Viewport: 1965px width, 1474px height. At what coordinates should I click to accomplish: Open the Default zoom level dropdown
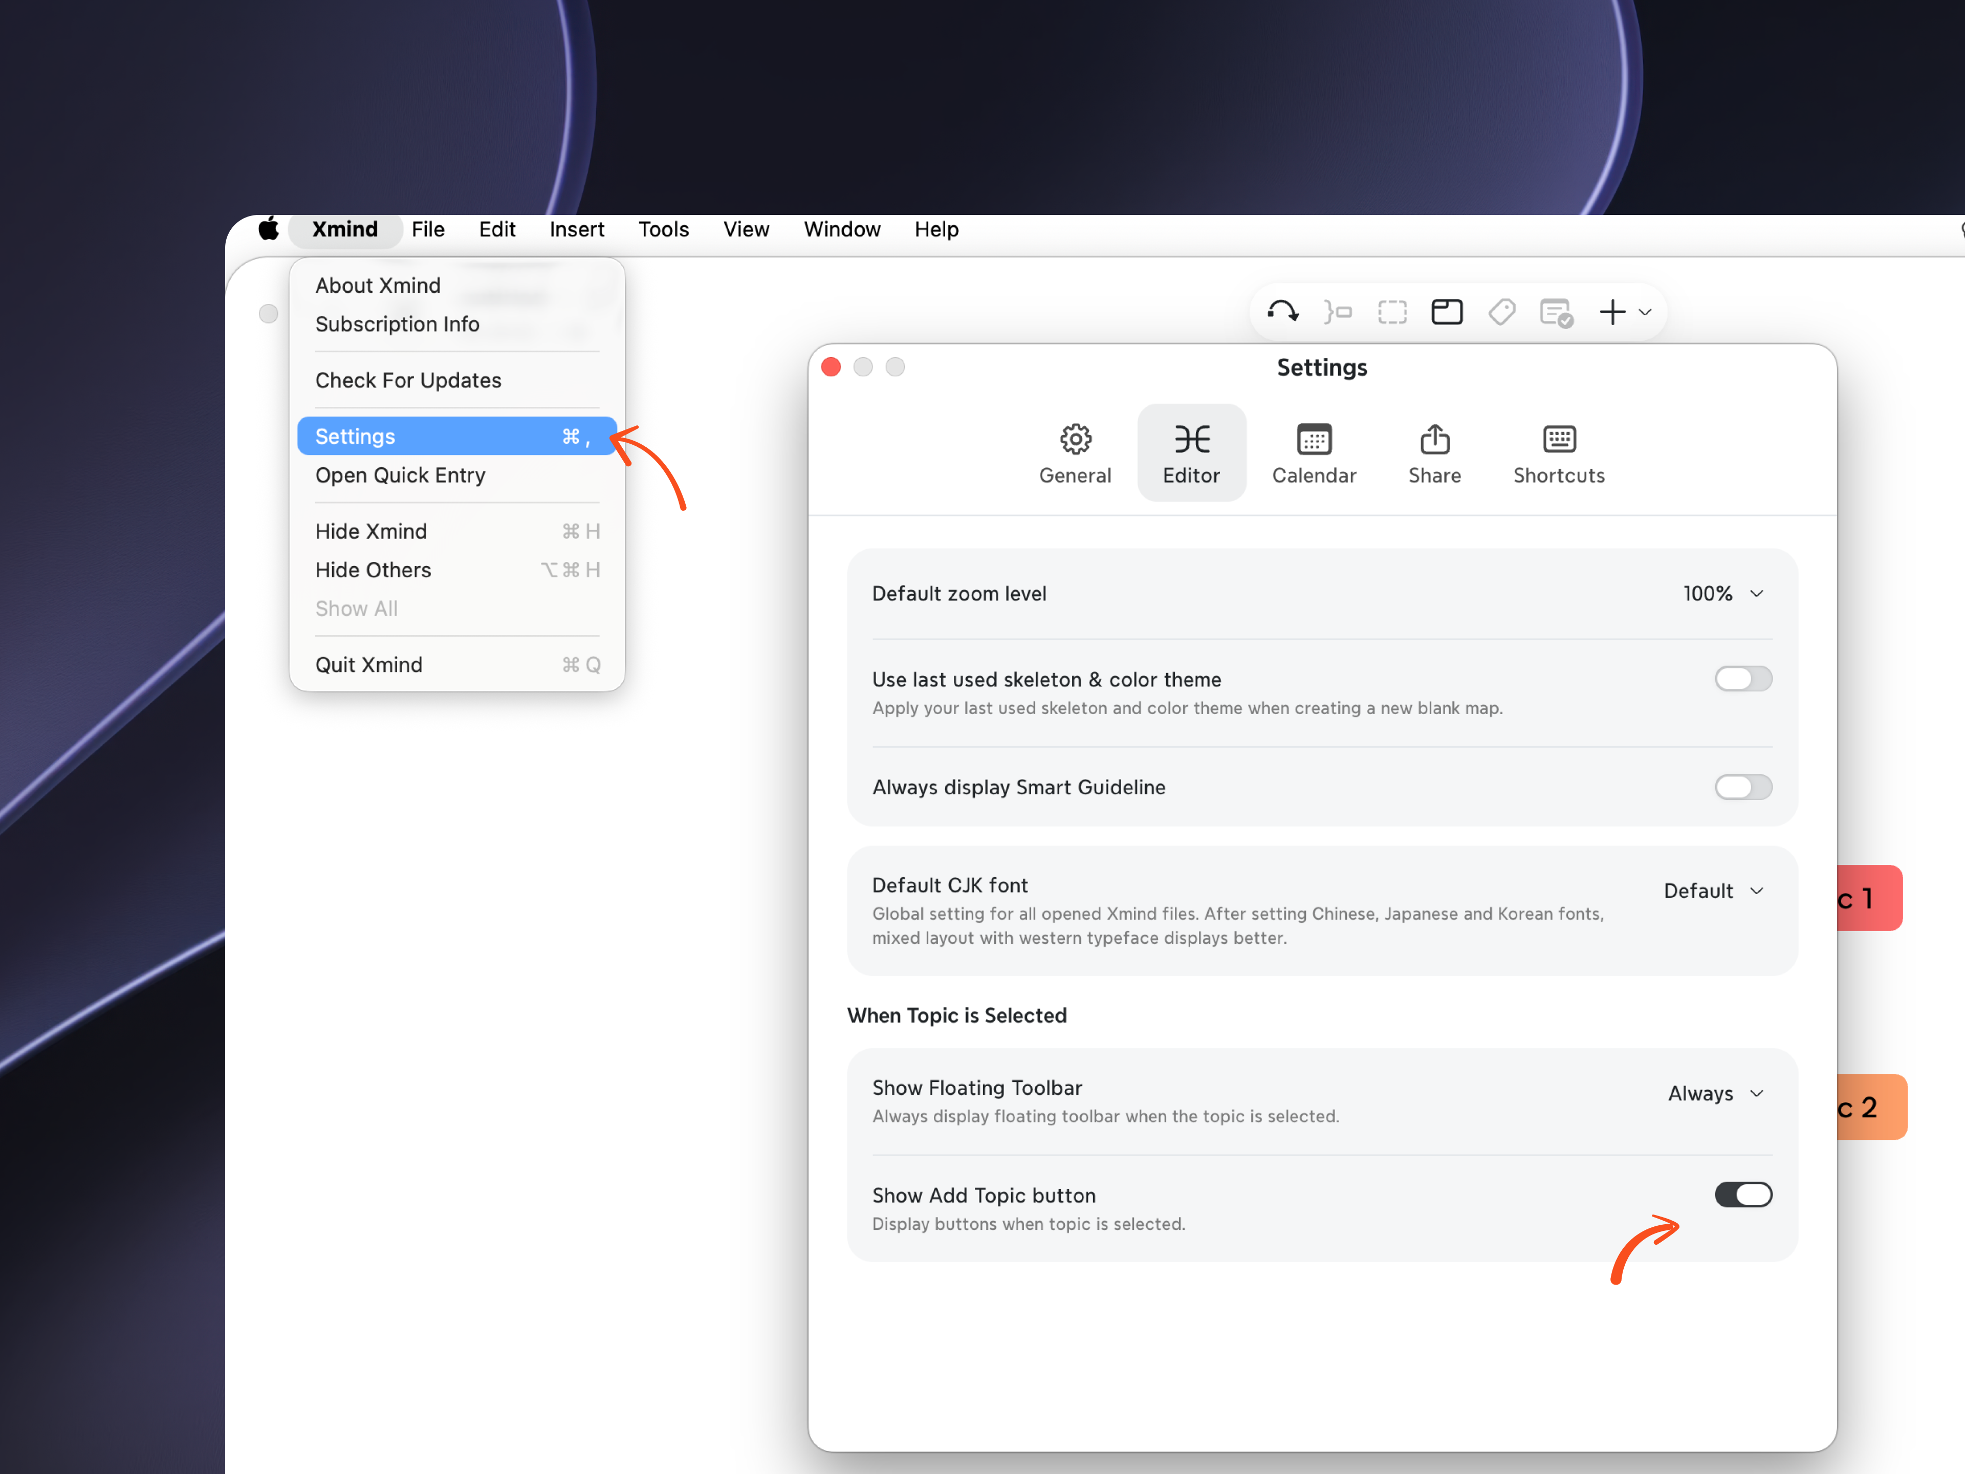point(1722,594)
